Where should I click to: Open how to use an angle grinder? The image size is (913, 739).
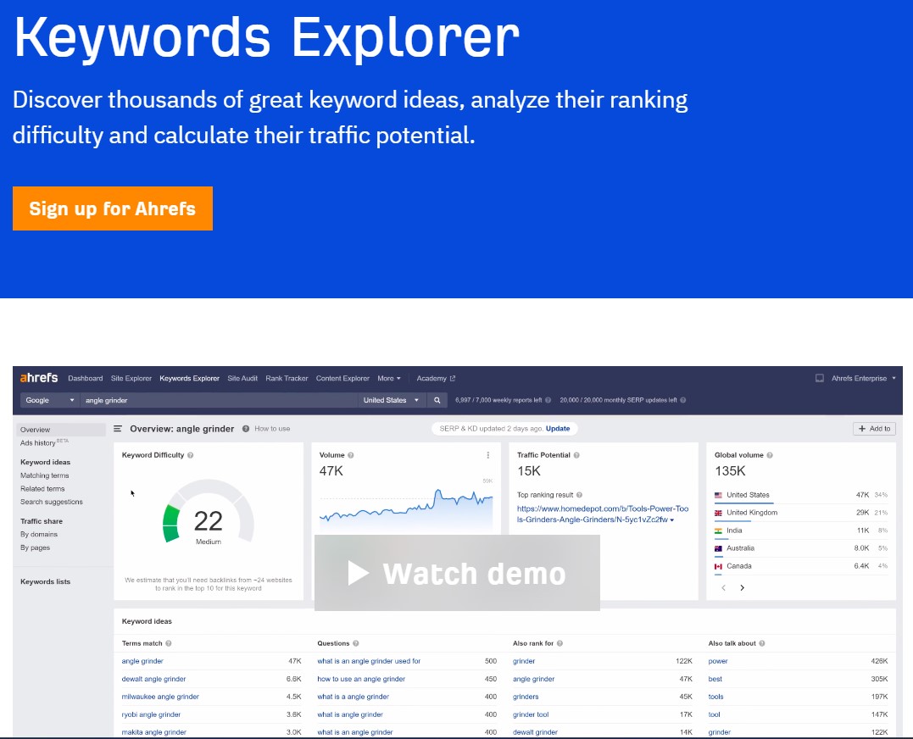click(361, 679)
